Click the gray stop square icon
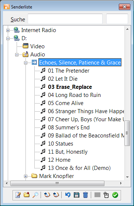Screen dimensions: 134x206 point(97,195)
